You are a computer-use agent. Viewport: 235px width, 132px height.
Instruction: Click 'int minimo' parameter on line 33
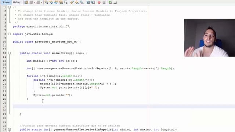[x=122, y=129]
